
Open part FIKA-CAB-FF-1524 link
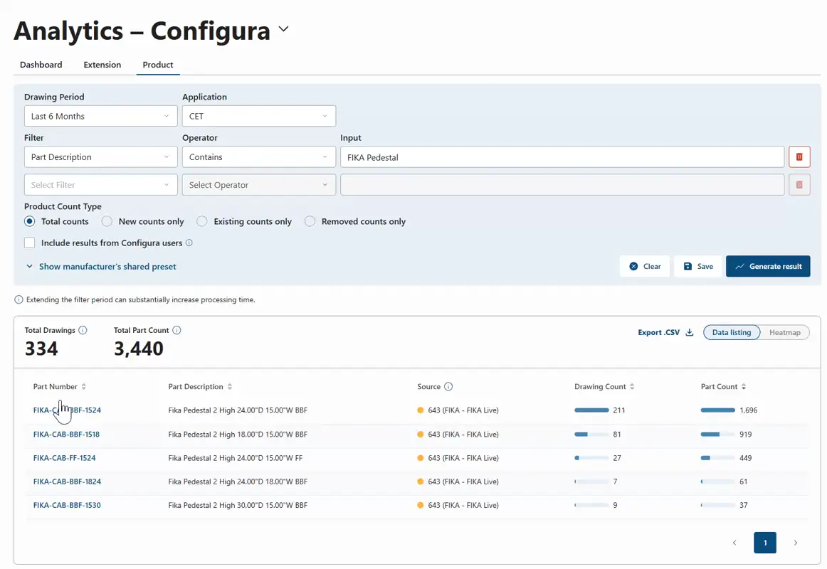click(x=64, y=458)
